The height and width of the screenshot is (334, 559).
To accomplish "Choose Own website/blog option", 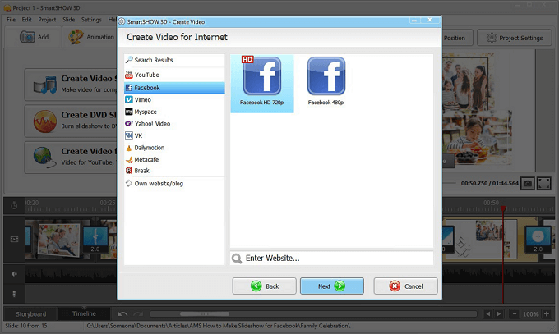I will tap(174, 183).
